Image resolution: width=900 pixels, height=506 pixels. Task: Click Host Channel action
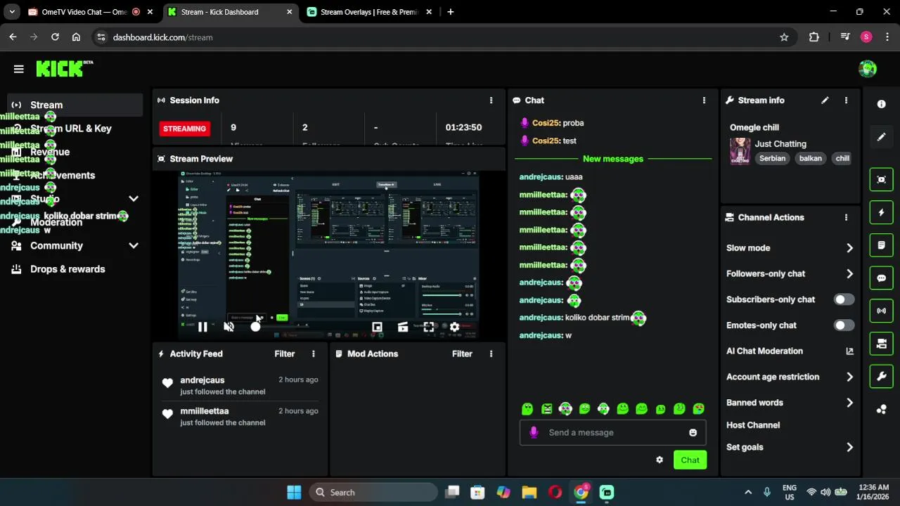point(753,425)
